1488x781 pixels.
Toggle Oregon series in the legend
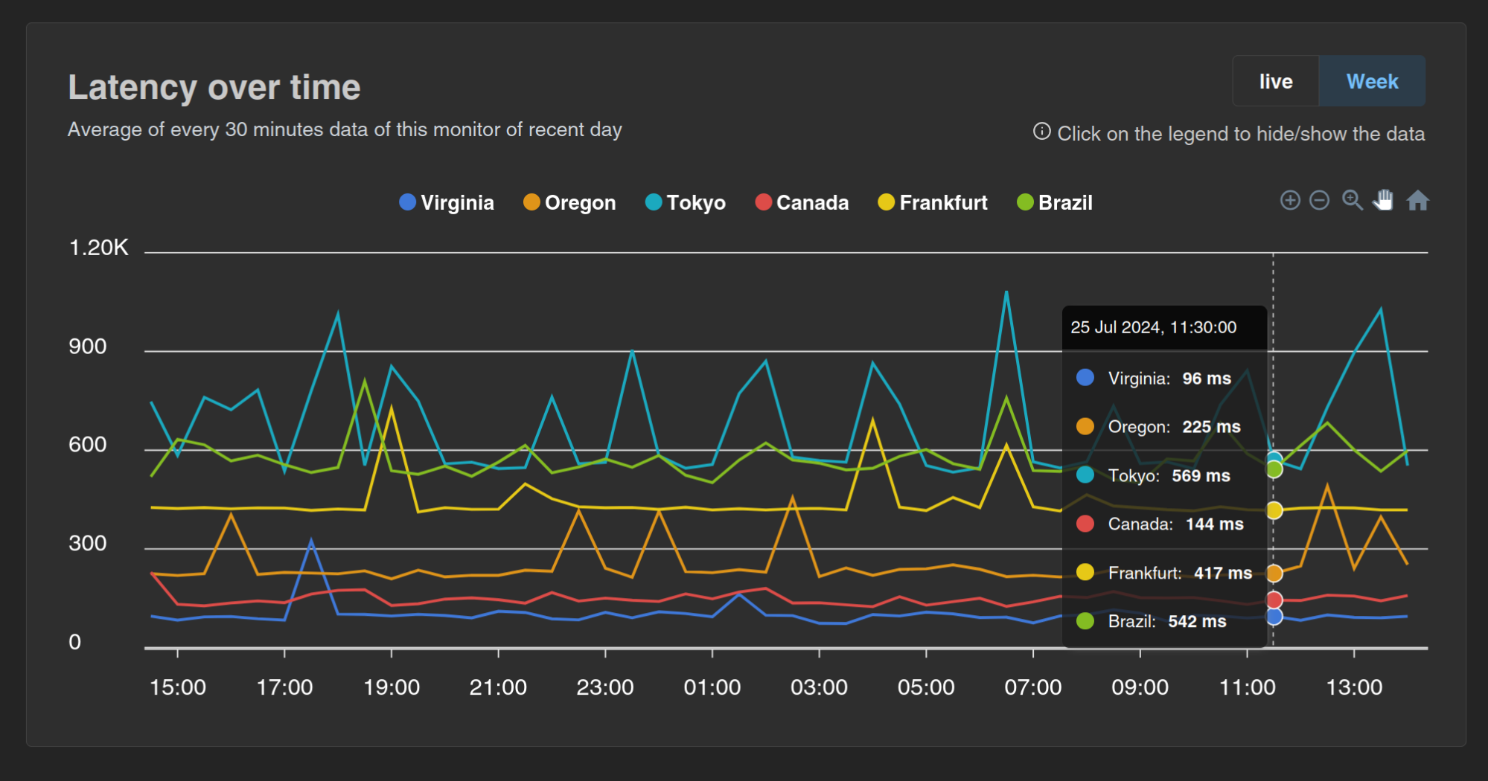(569, 202)
